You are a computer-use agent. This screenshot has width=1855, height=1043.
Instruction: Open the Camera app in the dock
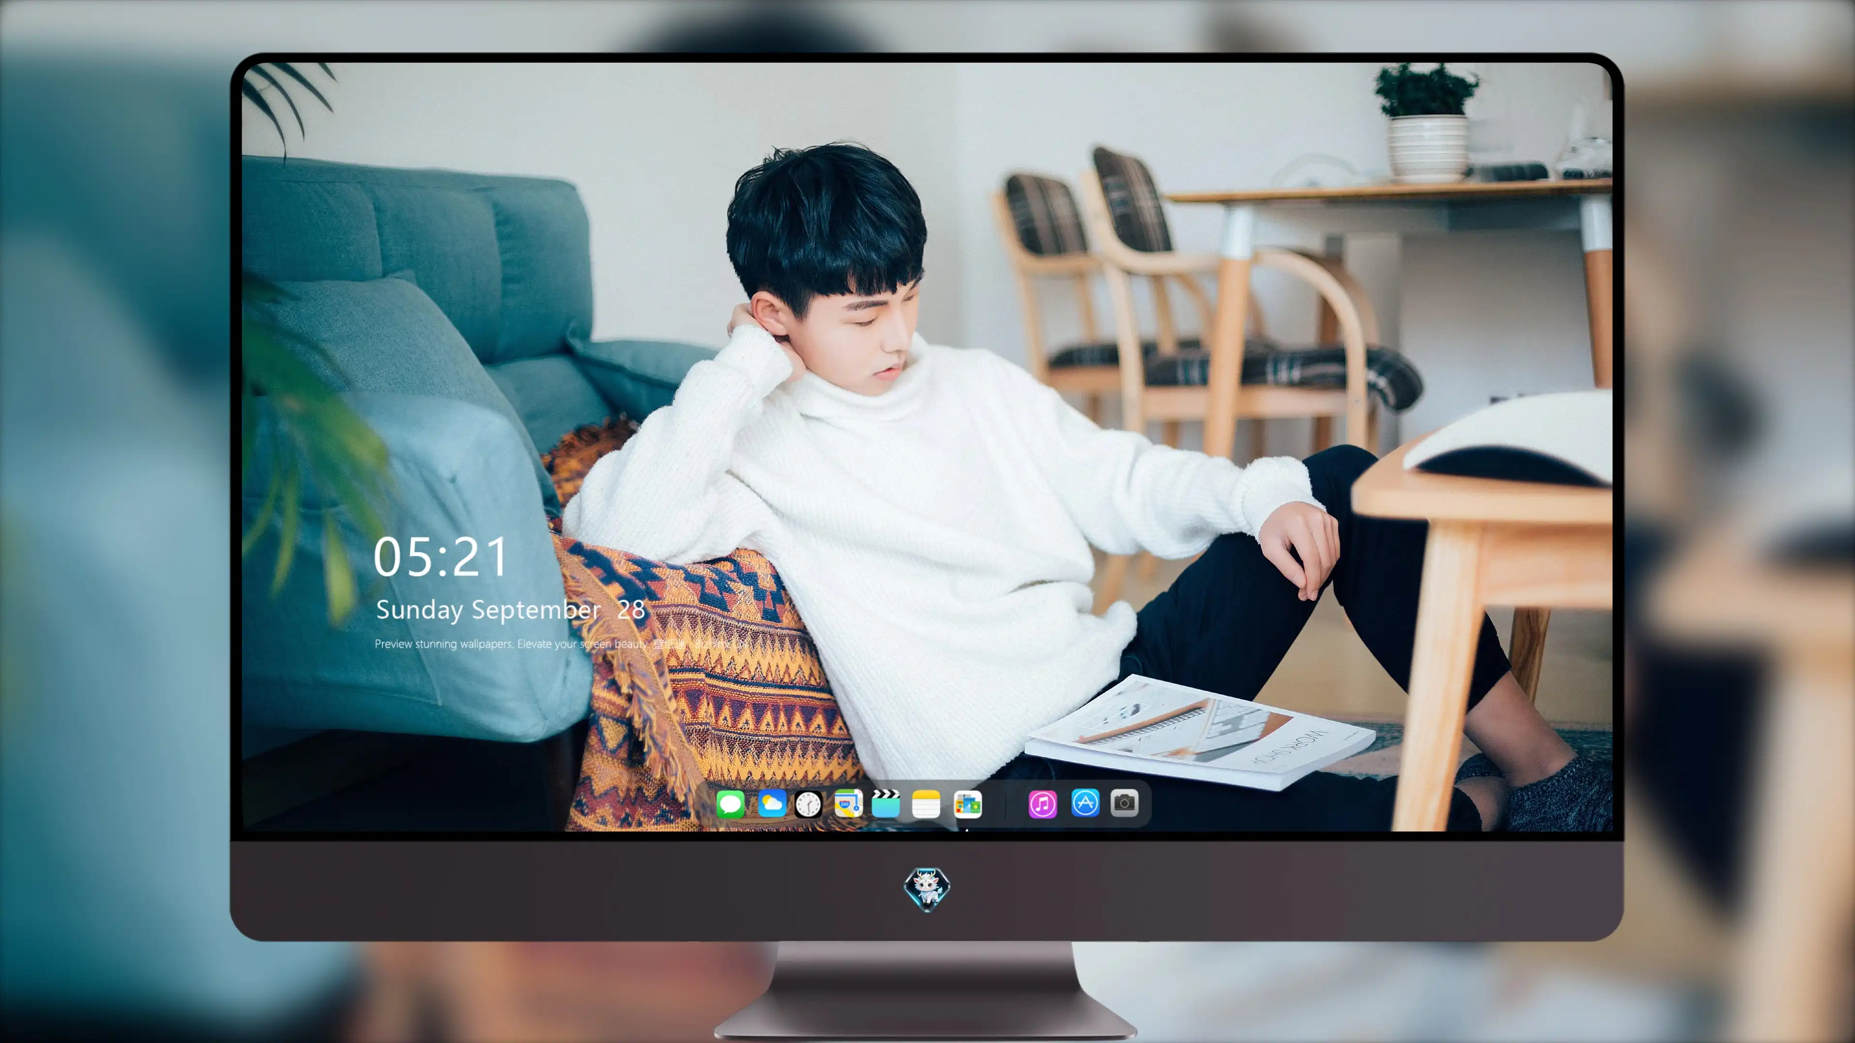click(x=1124, y=803)
